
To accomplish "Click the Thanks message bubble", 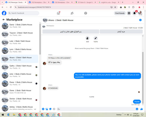I will click(x=137, y=101).
